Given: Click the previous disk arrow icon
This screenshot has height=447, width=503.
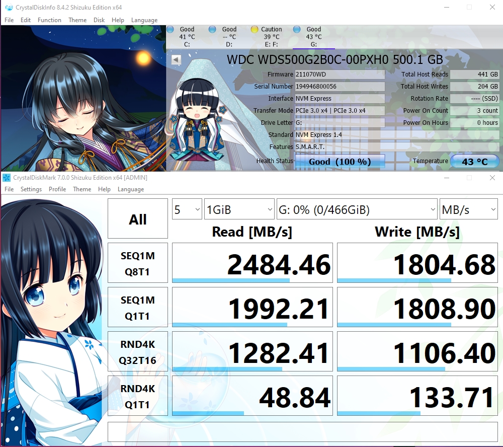Looking at the screenshot, I should (x=176, y=60).
